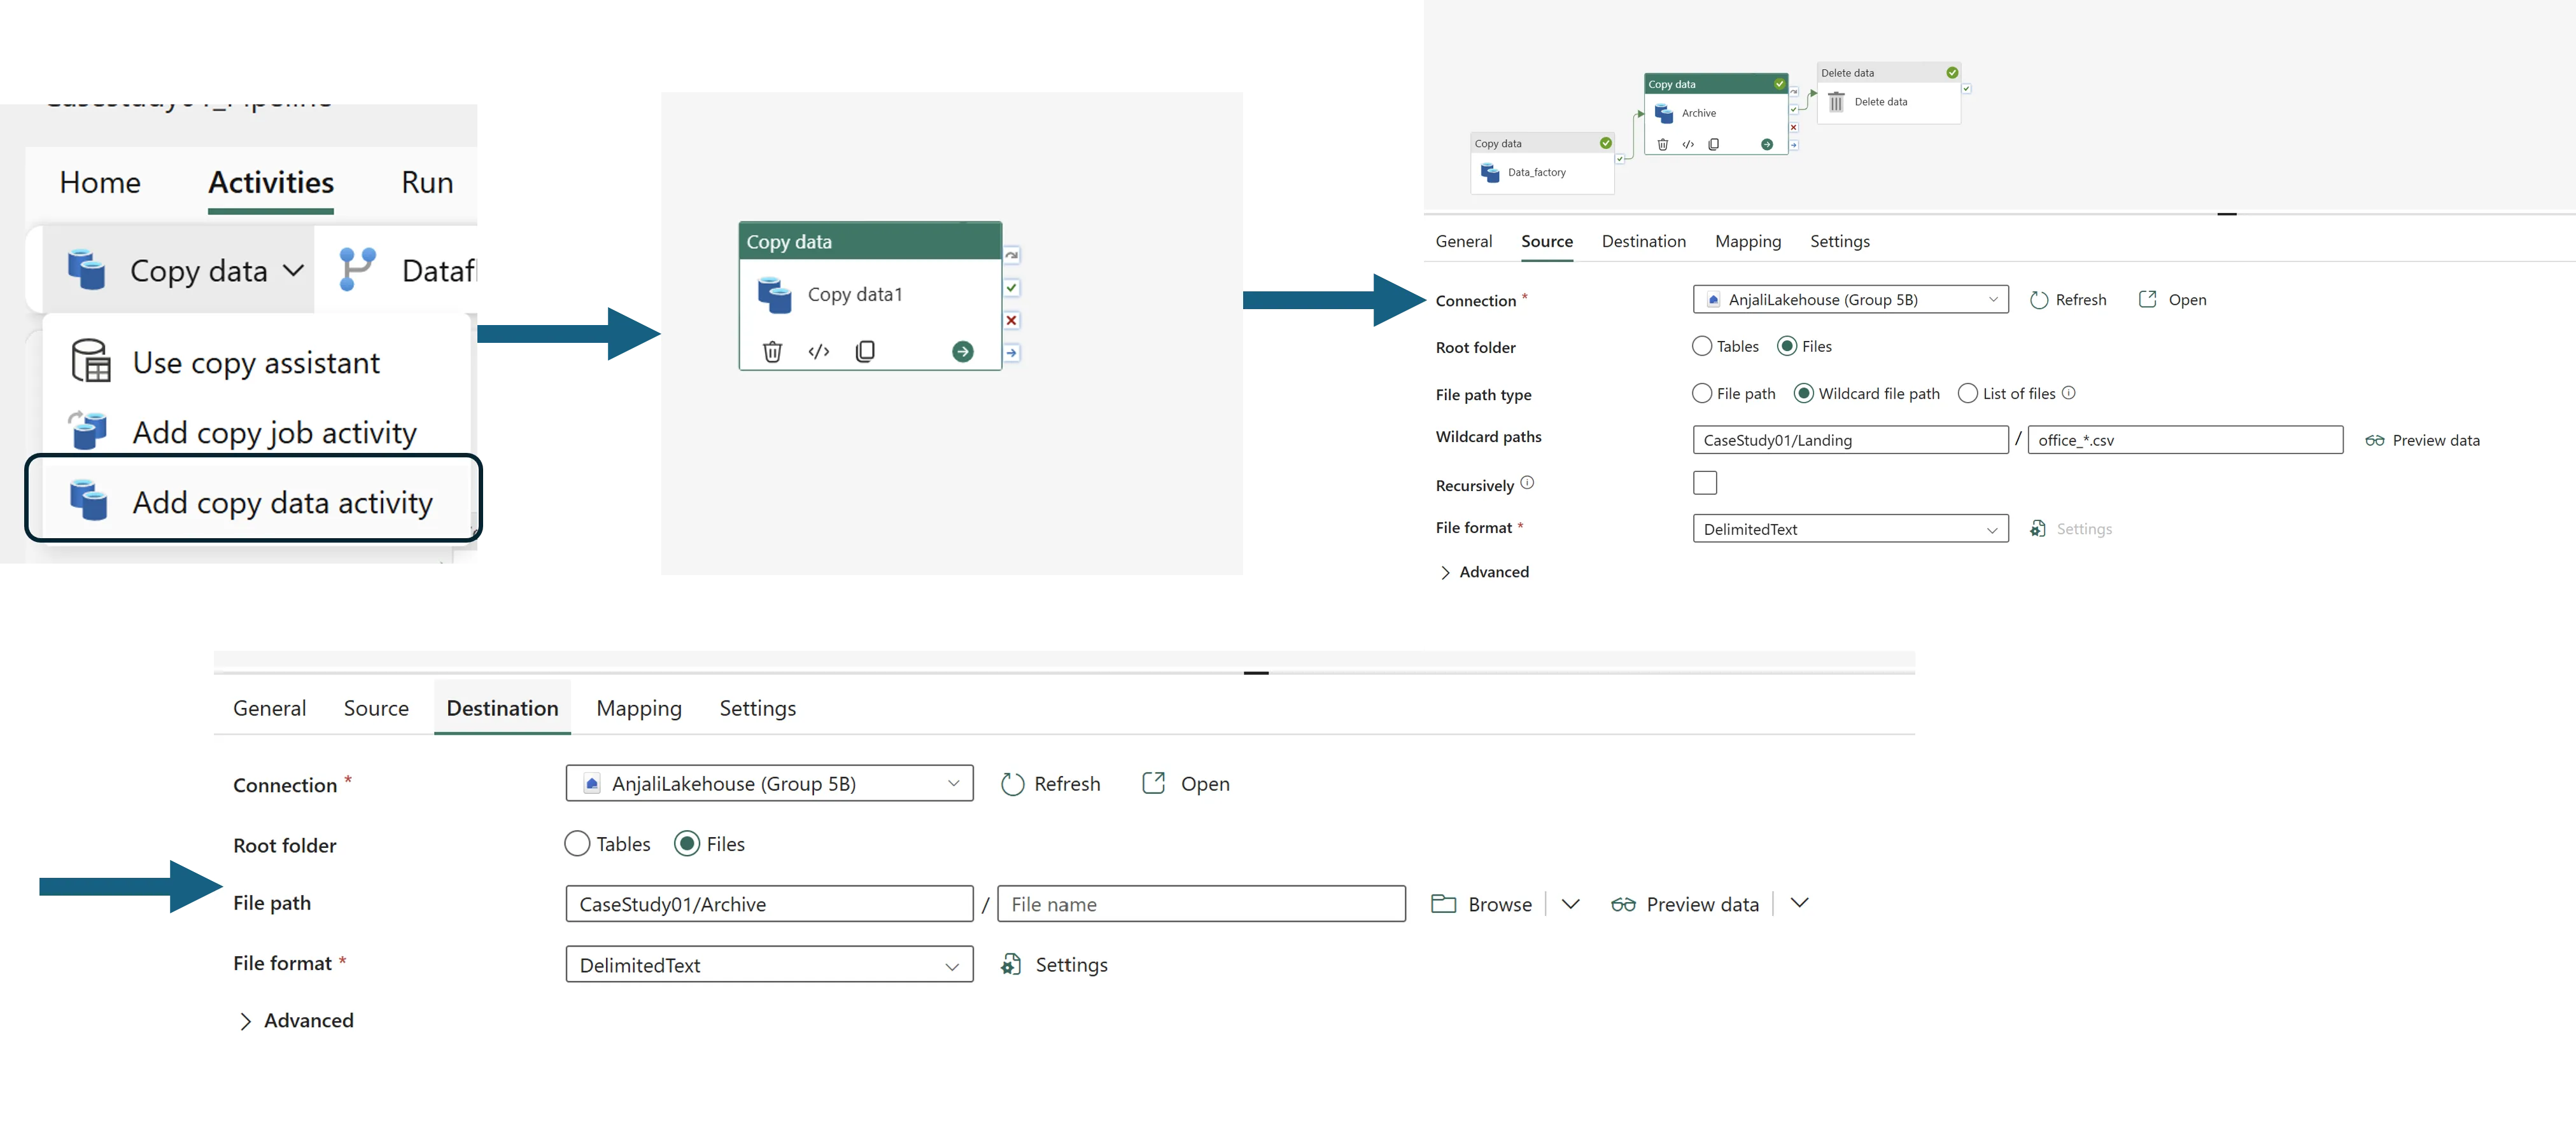Open Settings tab in upper Source panel
This screenshot has height=1124, width=2576.
[1839, 241]
